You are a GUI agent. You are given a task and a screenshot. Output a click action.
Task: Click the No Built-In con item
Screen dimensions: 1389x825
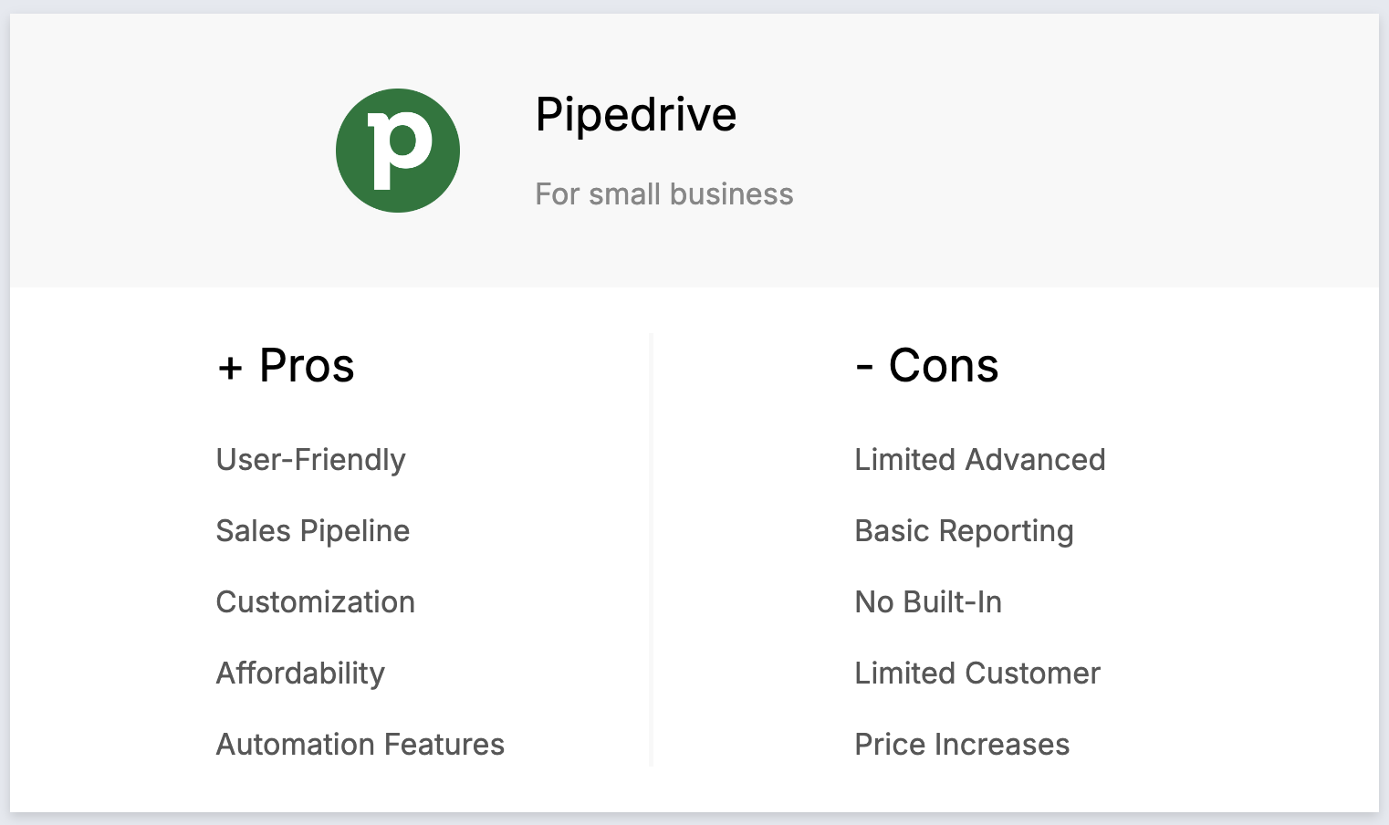(928, 602)
